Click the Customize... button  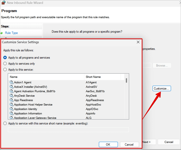click(x=162, y=88)
